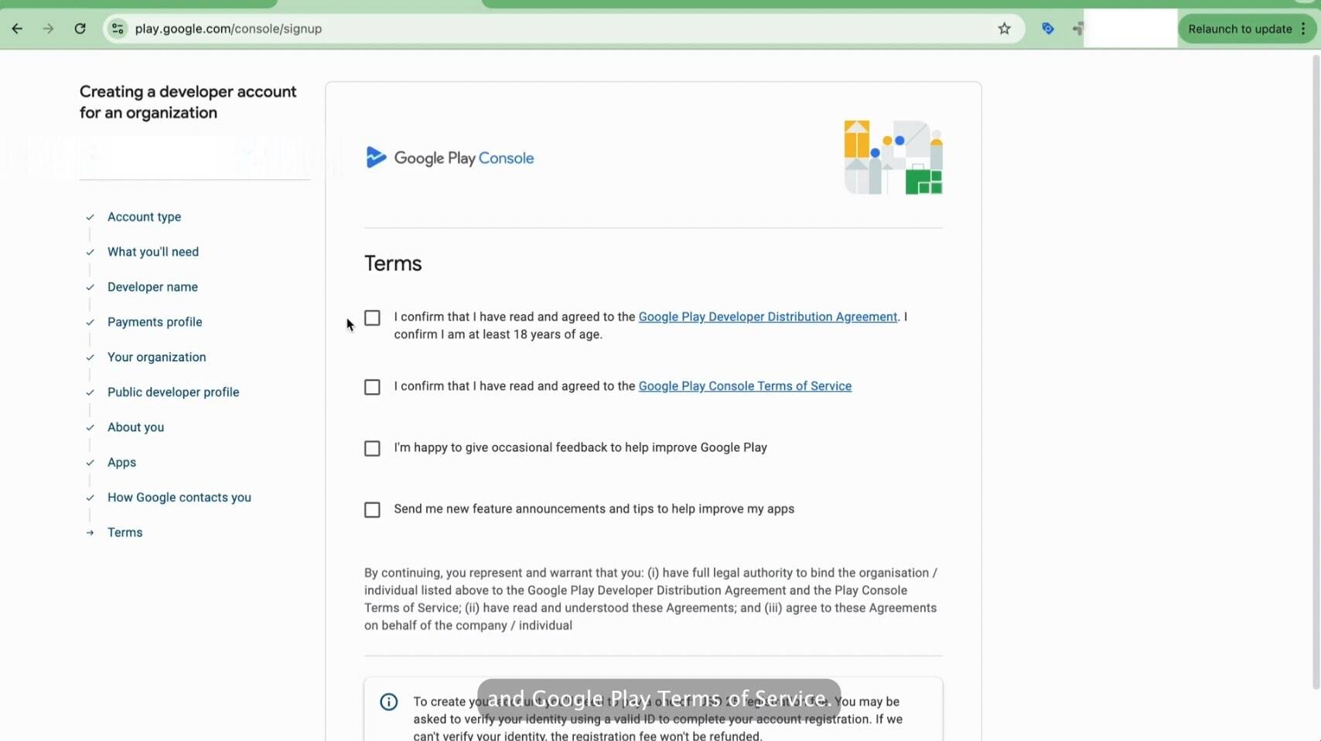Enable occasional feedback to improve Google Play

point(372,448)
